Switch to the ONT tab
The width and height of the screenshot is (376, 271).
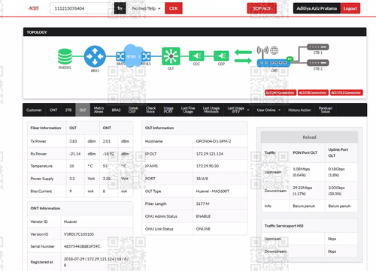(x=53, y=110)
